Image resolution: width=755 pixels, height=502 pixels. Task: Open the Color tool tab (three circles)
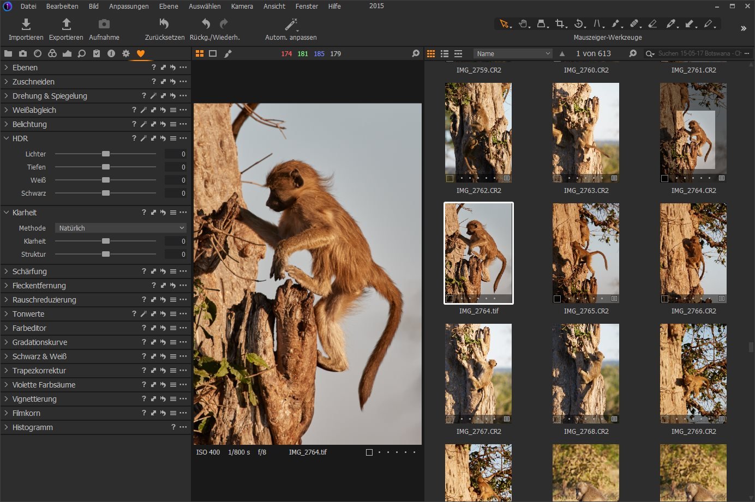tap(52, 53)
